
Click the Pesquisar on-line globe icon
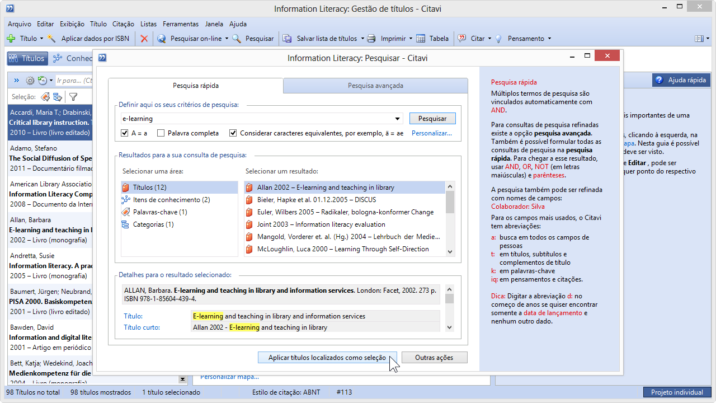(x=162, y=39)
